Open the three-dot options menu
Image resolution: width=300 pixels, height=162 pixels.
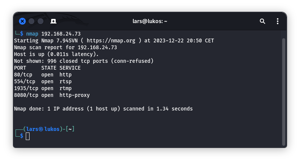click(277, 21)
